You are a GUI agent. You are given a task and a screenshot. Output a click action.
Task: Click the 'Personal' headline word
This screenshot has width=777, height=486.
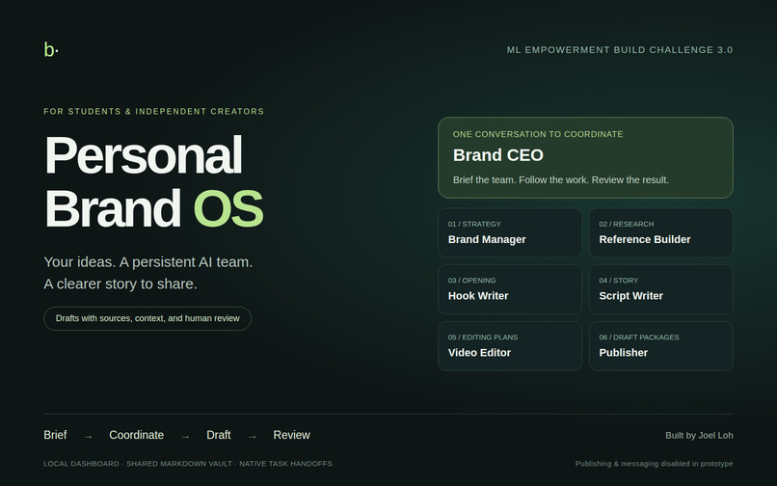[x=144, y=155]
